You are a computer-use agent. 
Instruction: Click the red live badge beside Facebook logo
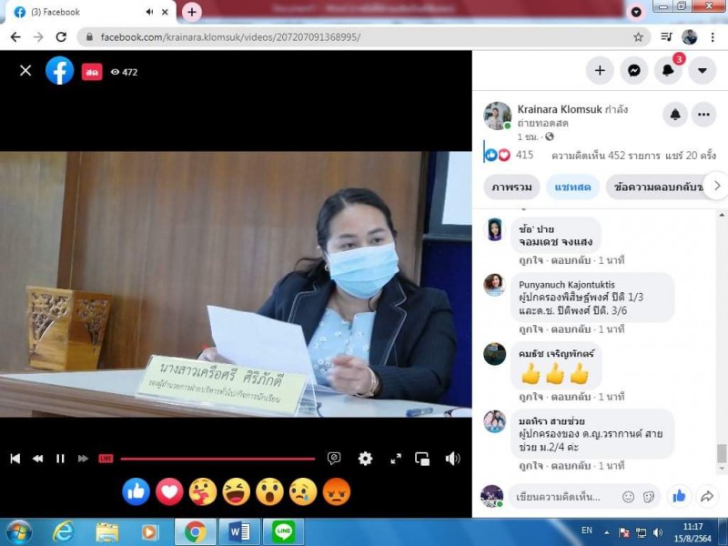pos(92,72)
